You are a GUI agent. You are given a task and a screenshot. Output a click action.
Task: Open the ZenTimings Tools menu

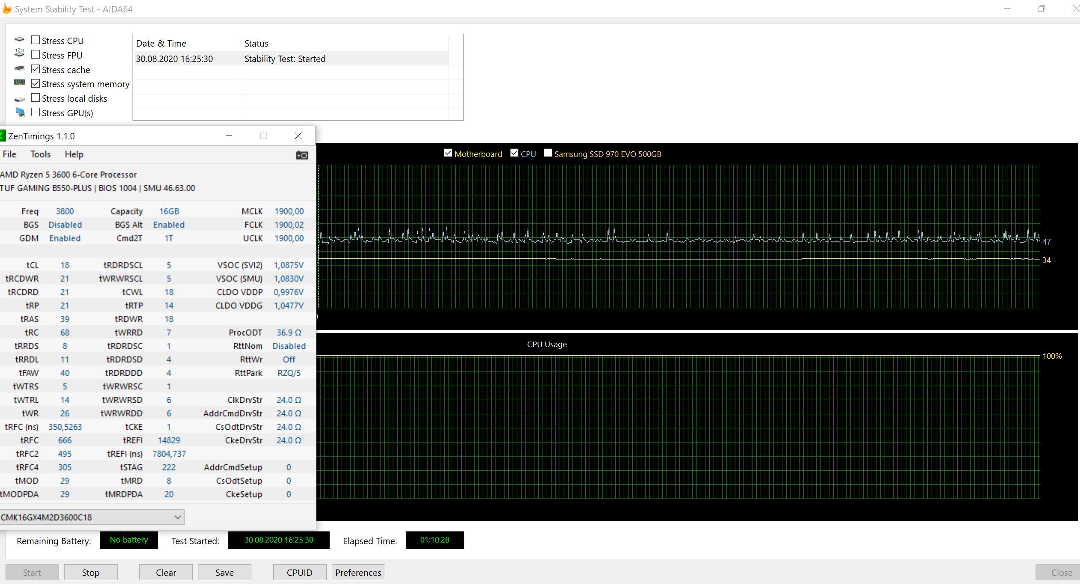coord(41,154)
